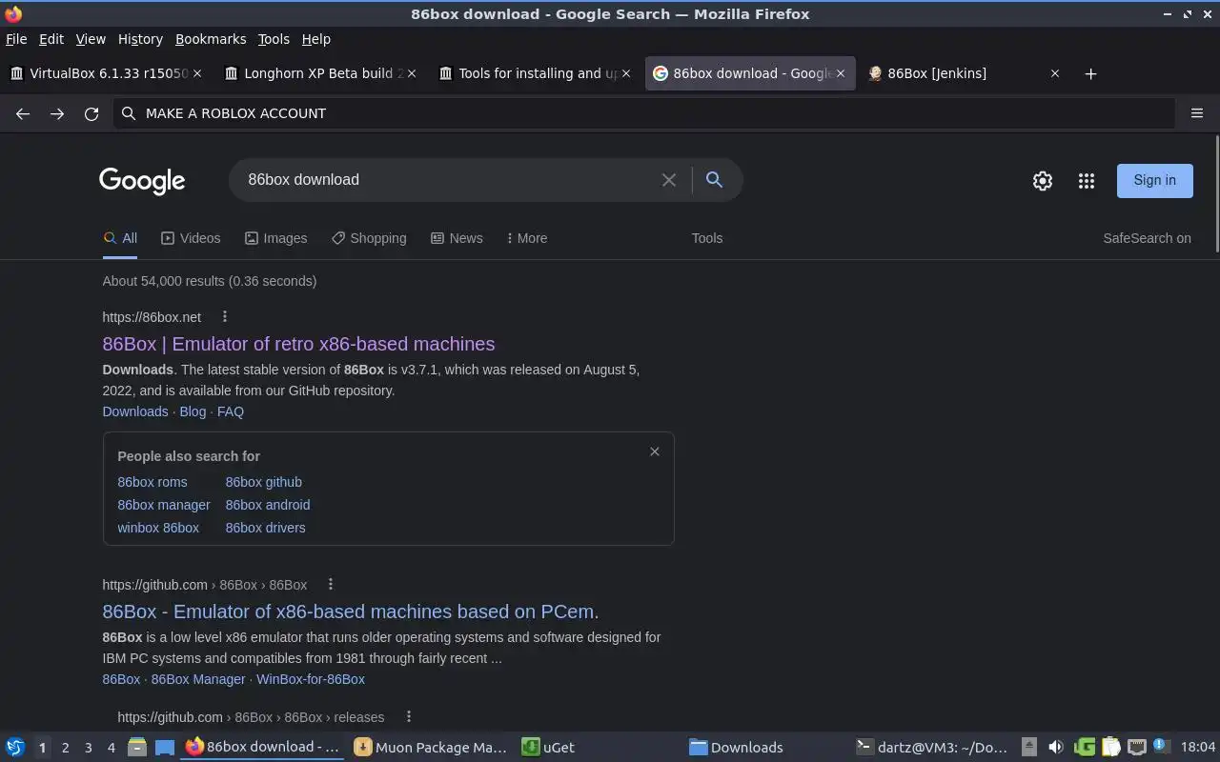Open 86Box Emulator based on PCem result

pos(351,612)
